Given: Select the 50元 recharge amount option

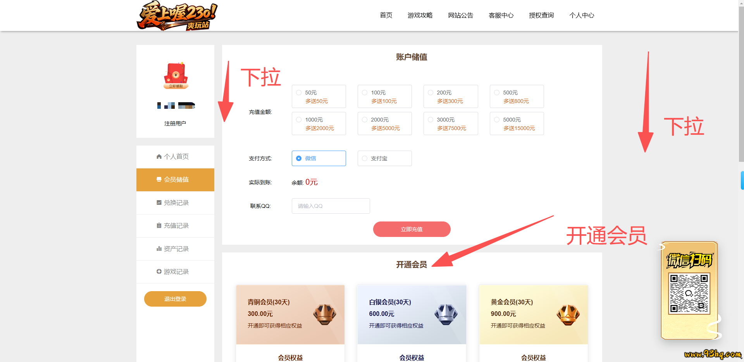Looking at the screenshot, I should 319,96.
